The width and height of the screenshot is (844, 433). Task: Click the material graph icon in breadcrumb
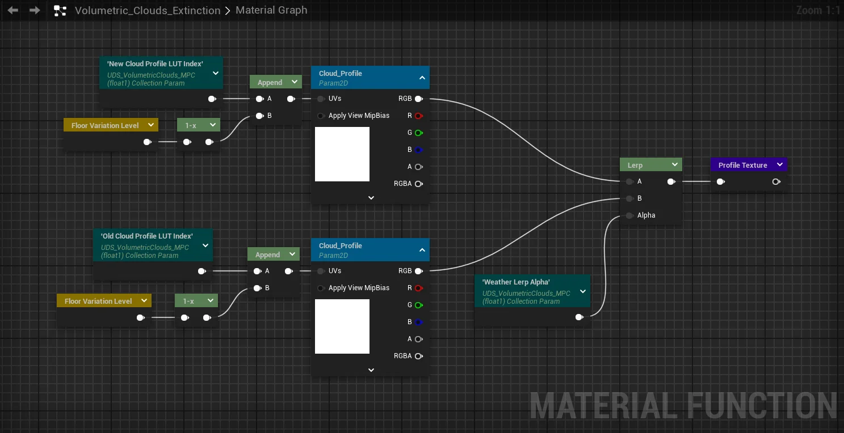pyautogui.click(x=60, y=10)
